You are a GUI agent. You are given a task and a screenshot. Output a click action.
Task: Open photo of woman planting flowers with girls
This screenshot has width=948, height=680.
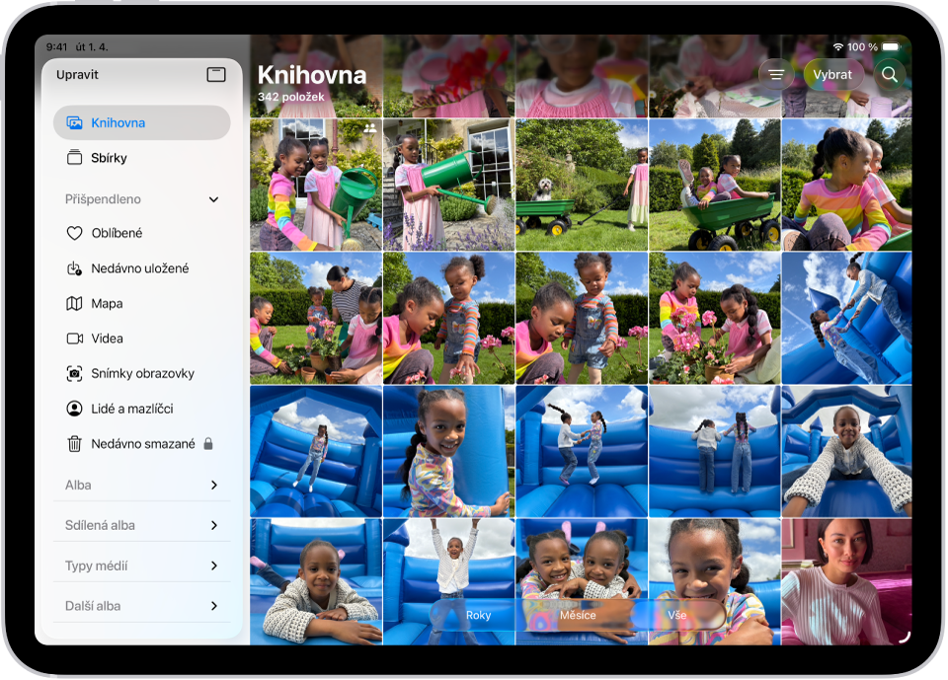click(x=316, y=318)
